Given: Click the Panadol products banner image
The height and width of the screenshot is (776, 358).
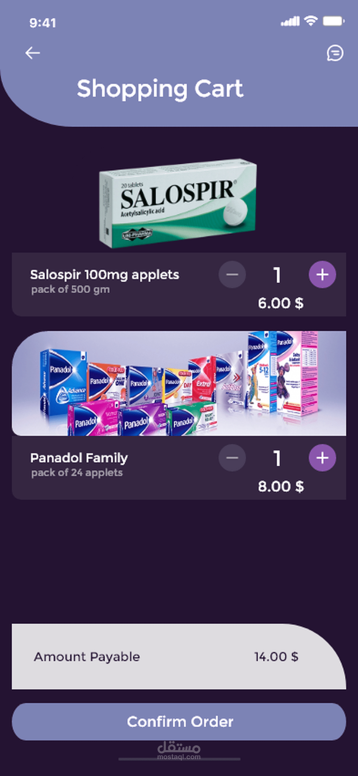Looking at the screenshot, I should tap(179, 384).
